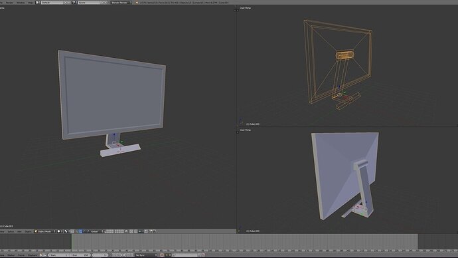Toggle the red auto keyframe record button
Image resolution: width=458 pixels, height=258 pixels.
pyautogui.click(x=161, y=255)
